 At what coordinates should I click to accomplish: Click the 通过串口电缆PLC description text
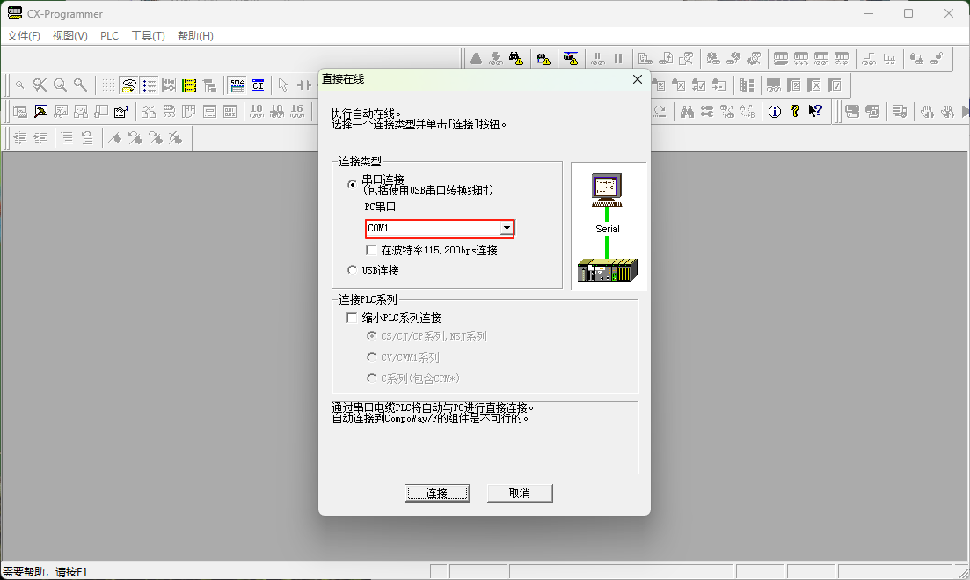coord(432,407)
